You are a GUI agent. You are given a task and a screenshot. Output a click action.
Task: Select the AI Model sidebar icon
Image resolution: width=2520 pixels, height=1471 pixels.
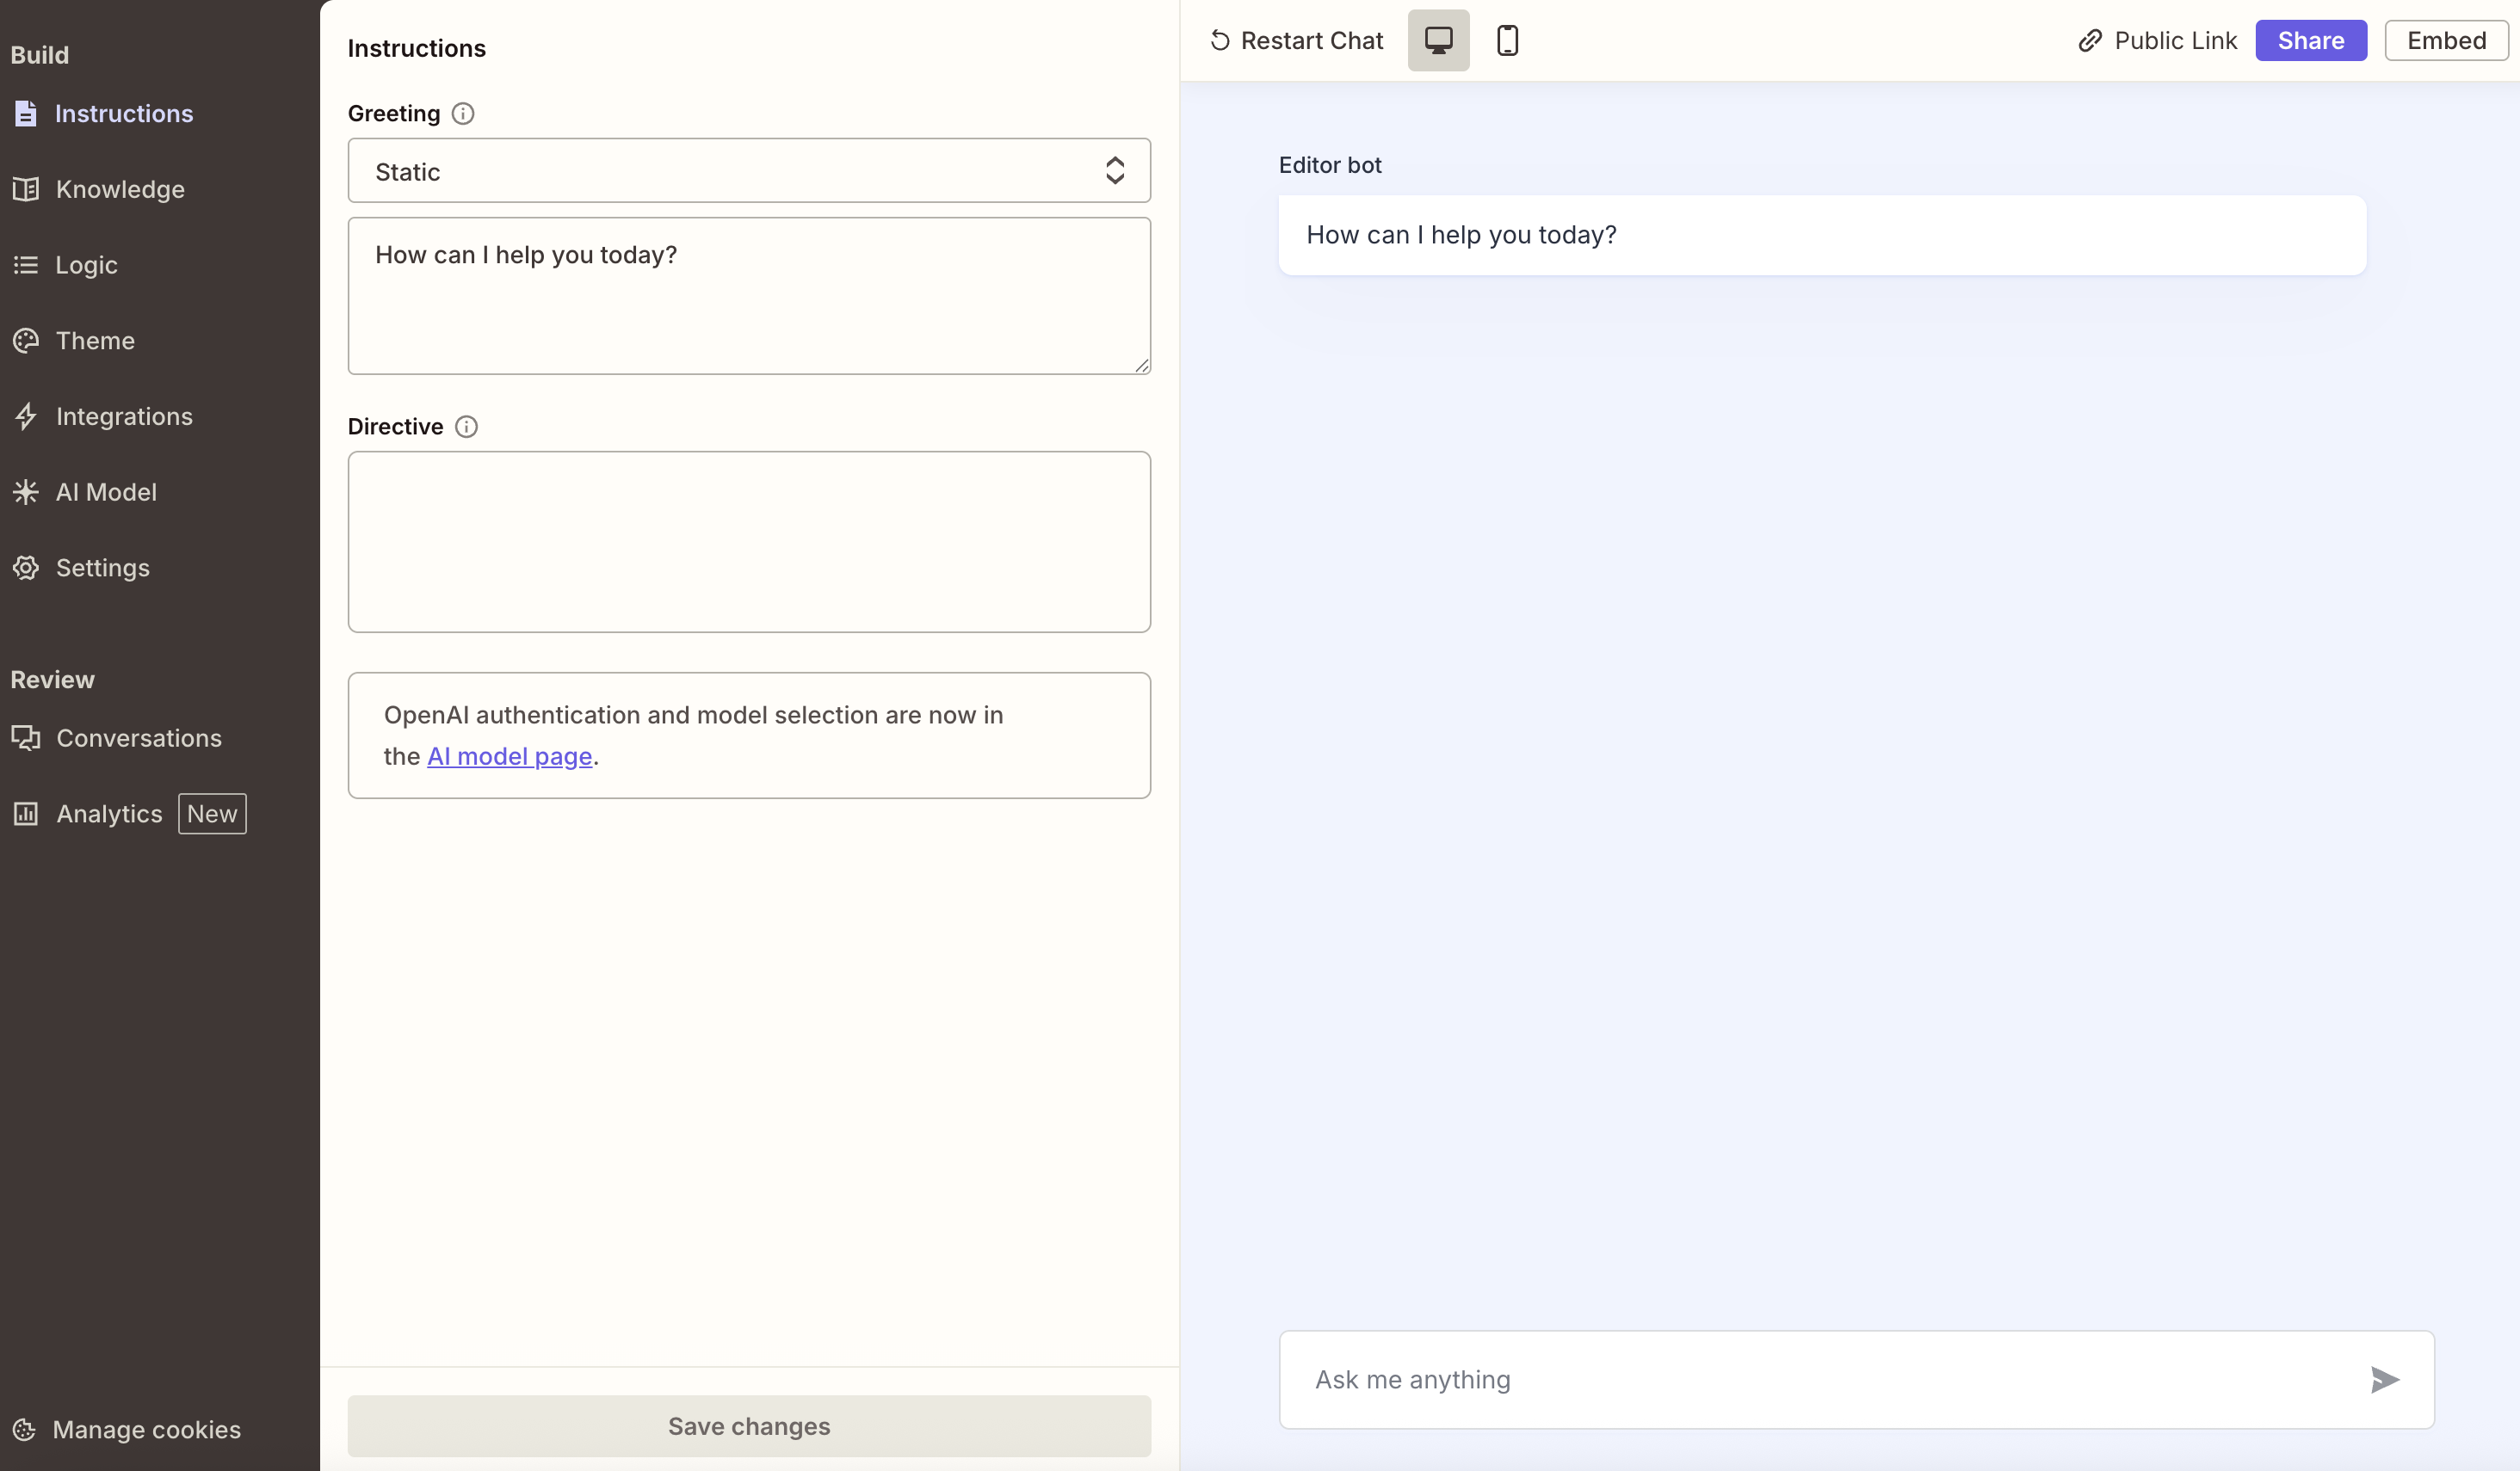coord(26,492)
